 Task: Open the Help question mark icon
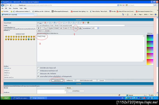[156, 14]
